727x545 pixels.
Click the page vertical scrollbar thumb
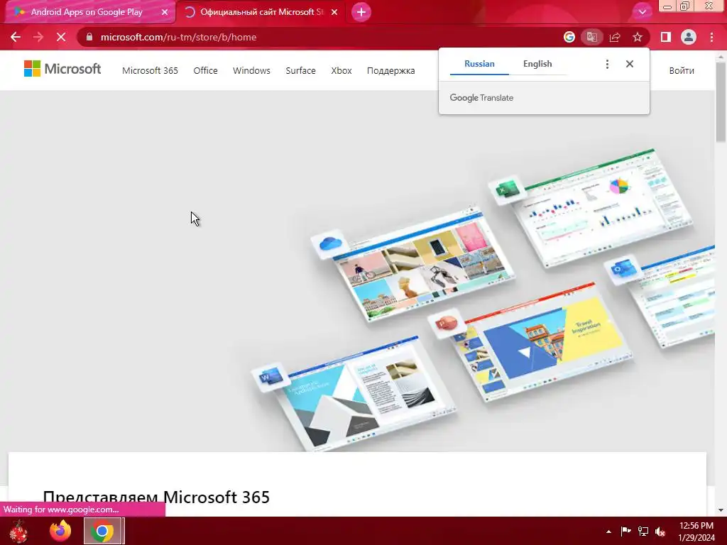tap(721, 102)
